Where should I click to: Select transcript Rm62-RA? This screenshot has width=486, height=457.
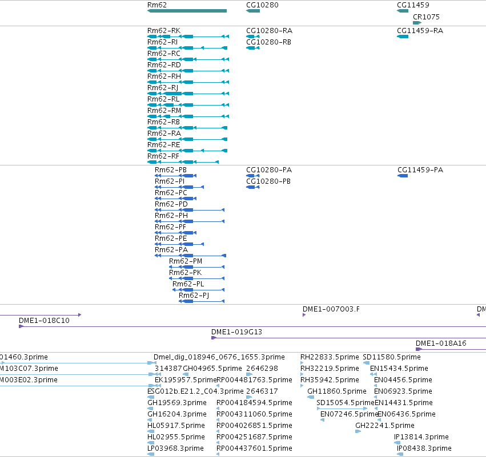coord(187,139)
